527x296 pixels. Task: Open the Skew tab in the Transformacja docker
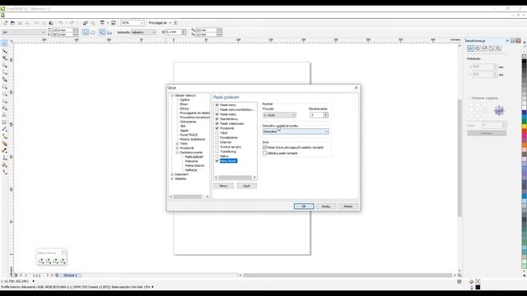[498, 49]
